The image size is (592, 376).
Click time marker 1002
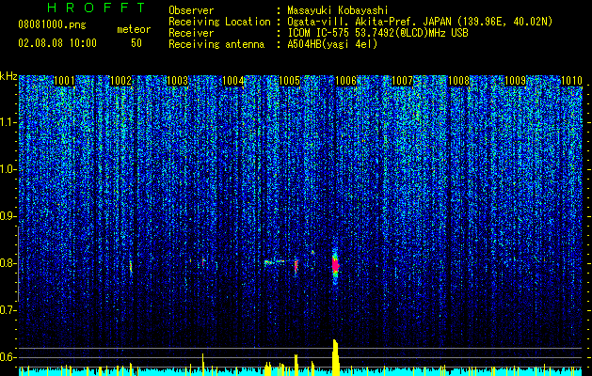[120, 81]
